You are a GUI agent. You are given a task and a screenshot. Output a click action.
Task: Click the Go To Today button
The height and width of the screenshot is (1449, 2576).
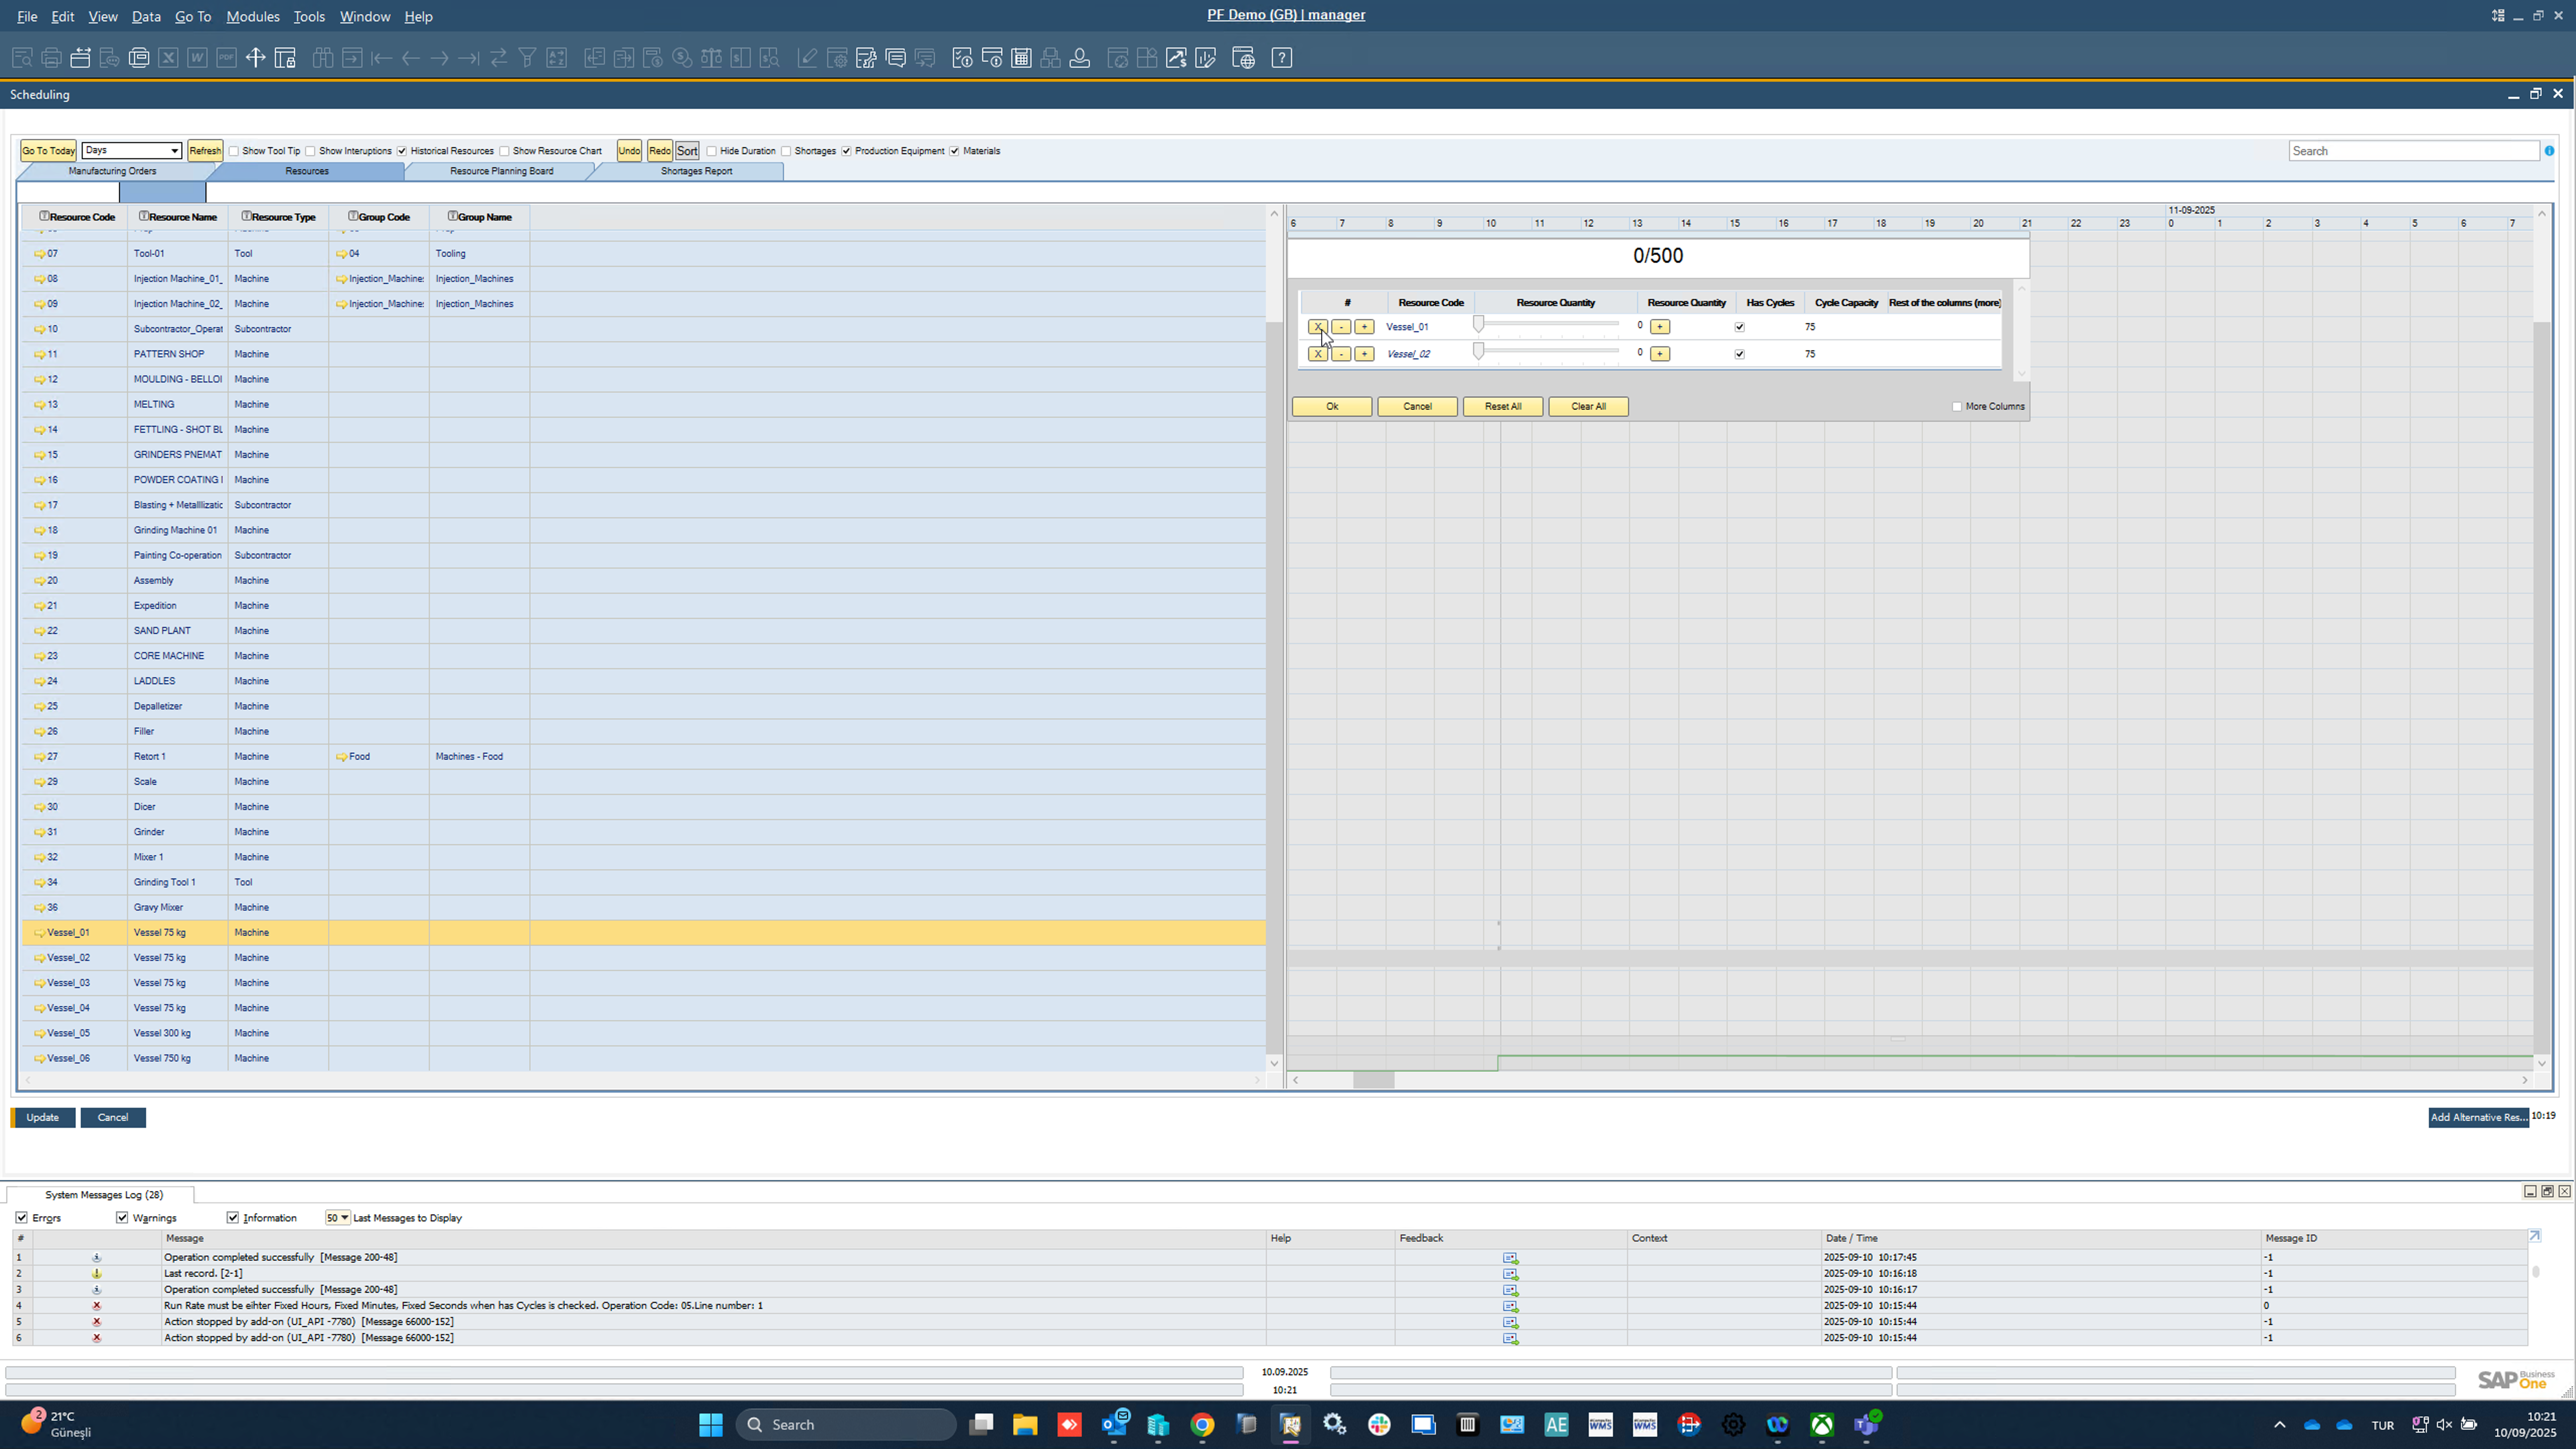(48, 151)
